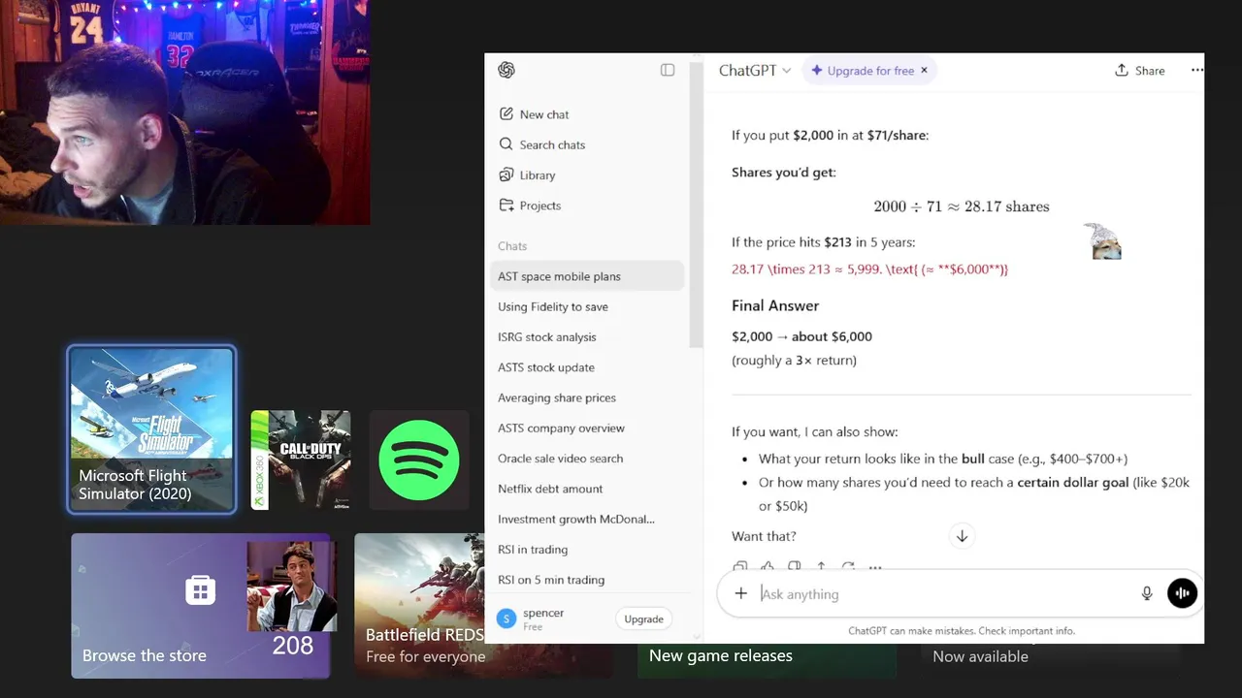The height and width of the screenshot is (698, 1242).
Task: Dismiss the Upgrade for free banner
Action: (x=924, y=71)
